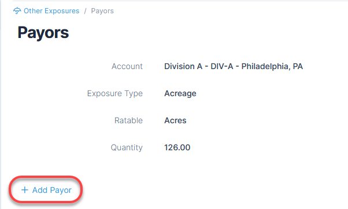Select the Acres ratable value
This screenshot has height=209, width=348.
click(x=175, y=120)
